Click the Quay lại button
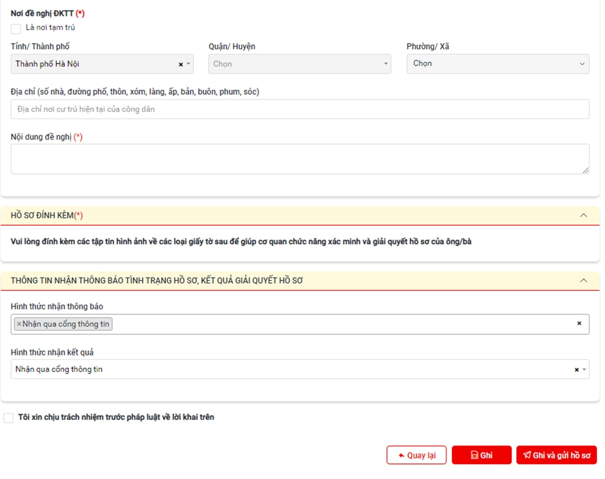This screenshot has height=479, width=605. (416, 455)
